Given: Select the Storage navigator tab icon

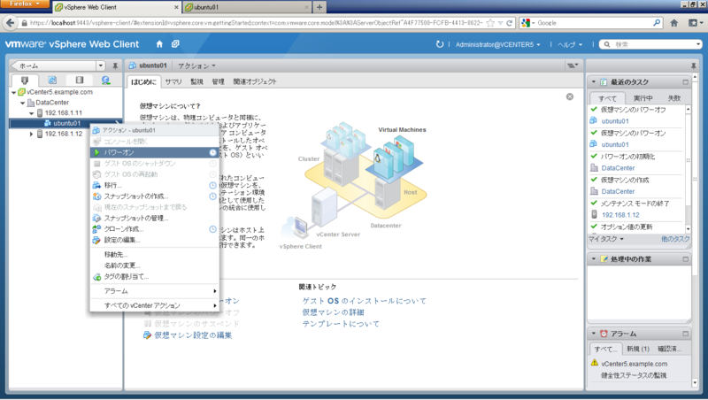Looking at the screenshot, I should click(x=80, y=81).
